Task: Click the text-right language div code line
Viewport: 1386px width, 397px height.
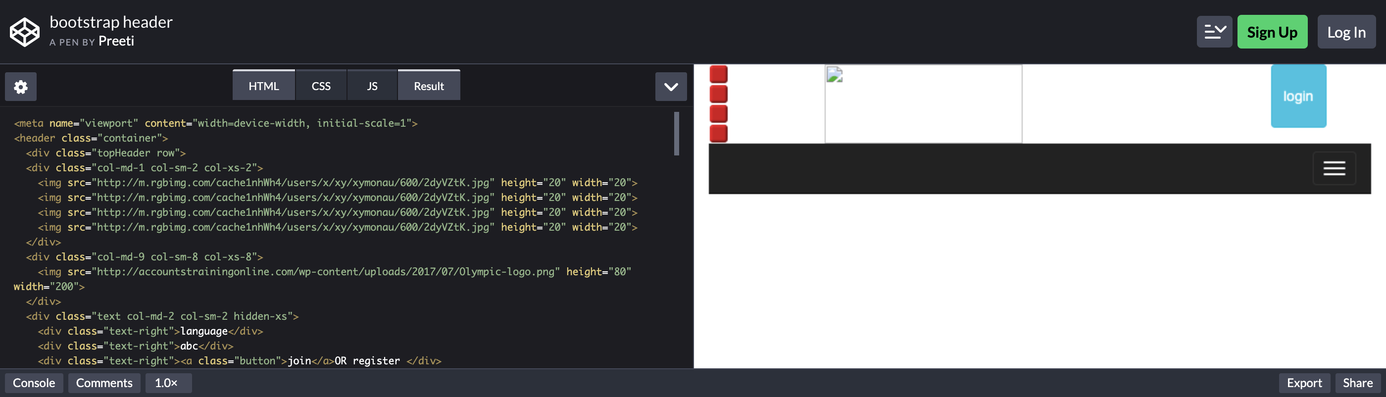Action: click(x=150, y=331)
